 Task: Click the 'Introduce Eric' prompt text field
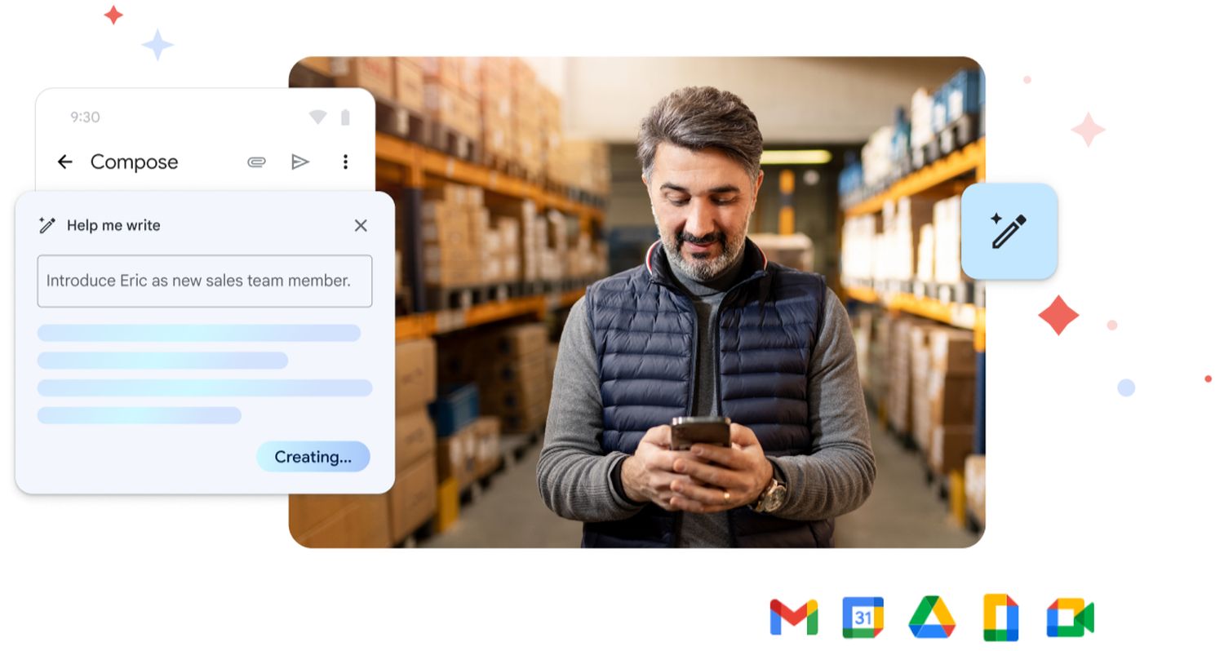click(x=204, y=281)
